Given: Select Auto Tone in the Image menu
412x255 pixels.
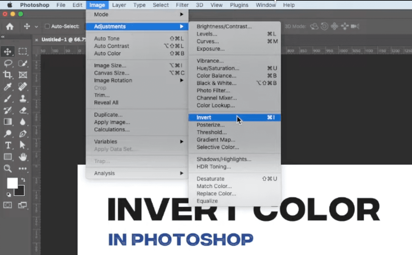Looking at the screenshot, I should click(x=137, y=38).
